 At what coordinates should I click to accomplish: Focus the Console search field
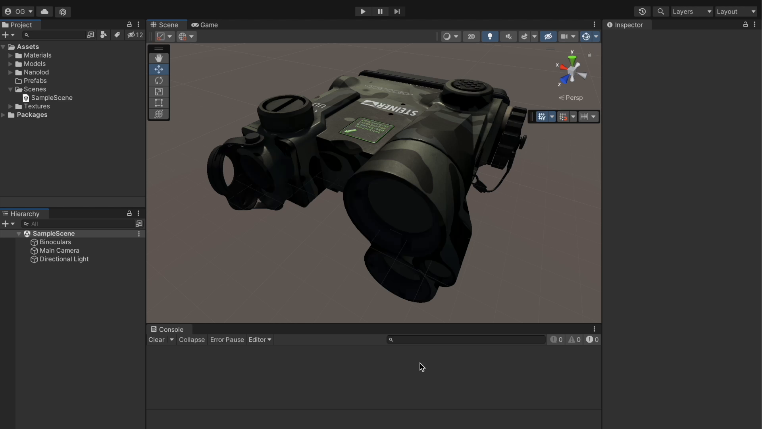tap(466, 340)
